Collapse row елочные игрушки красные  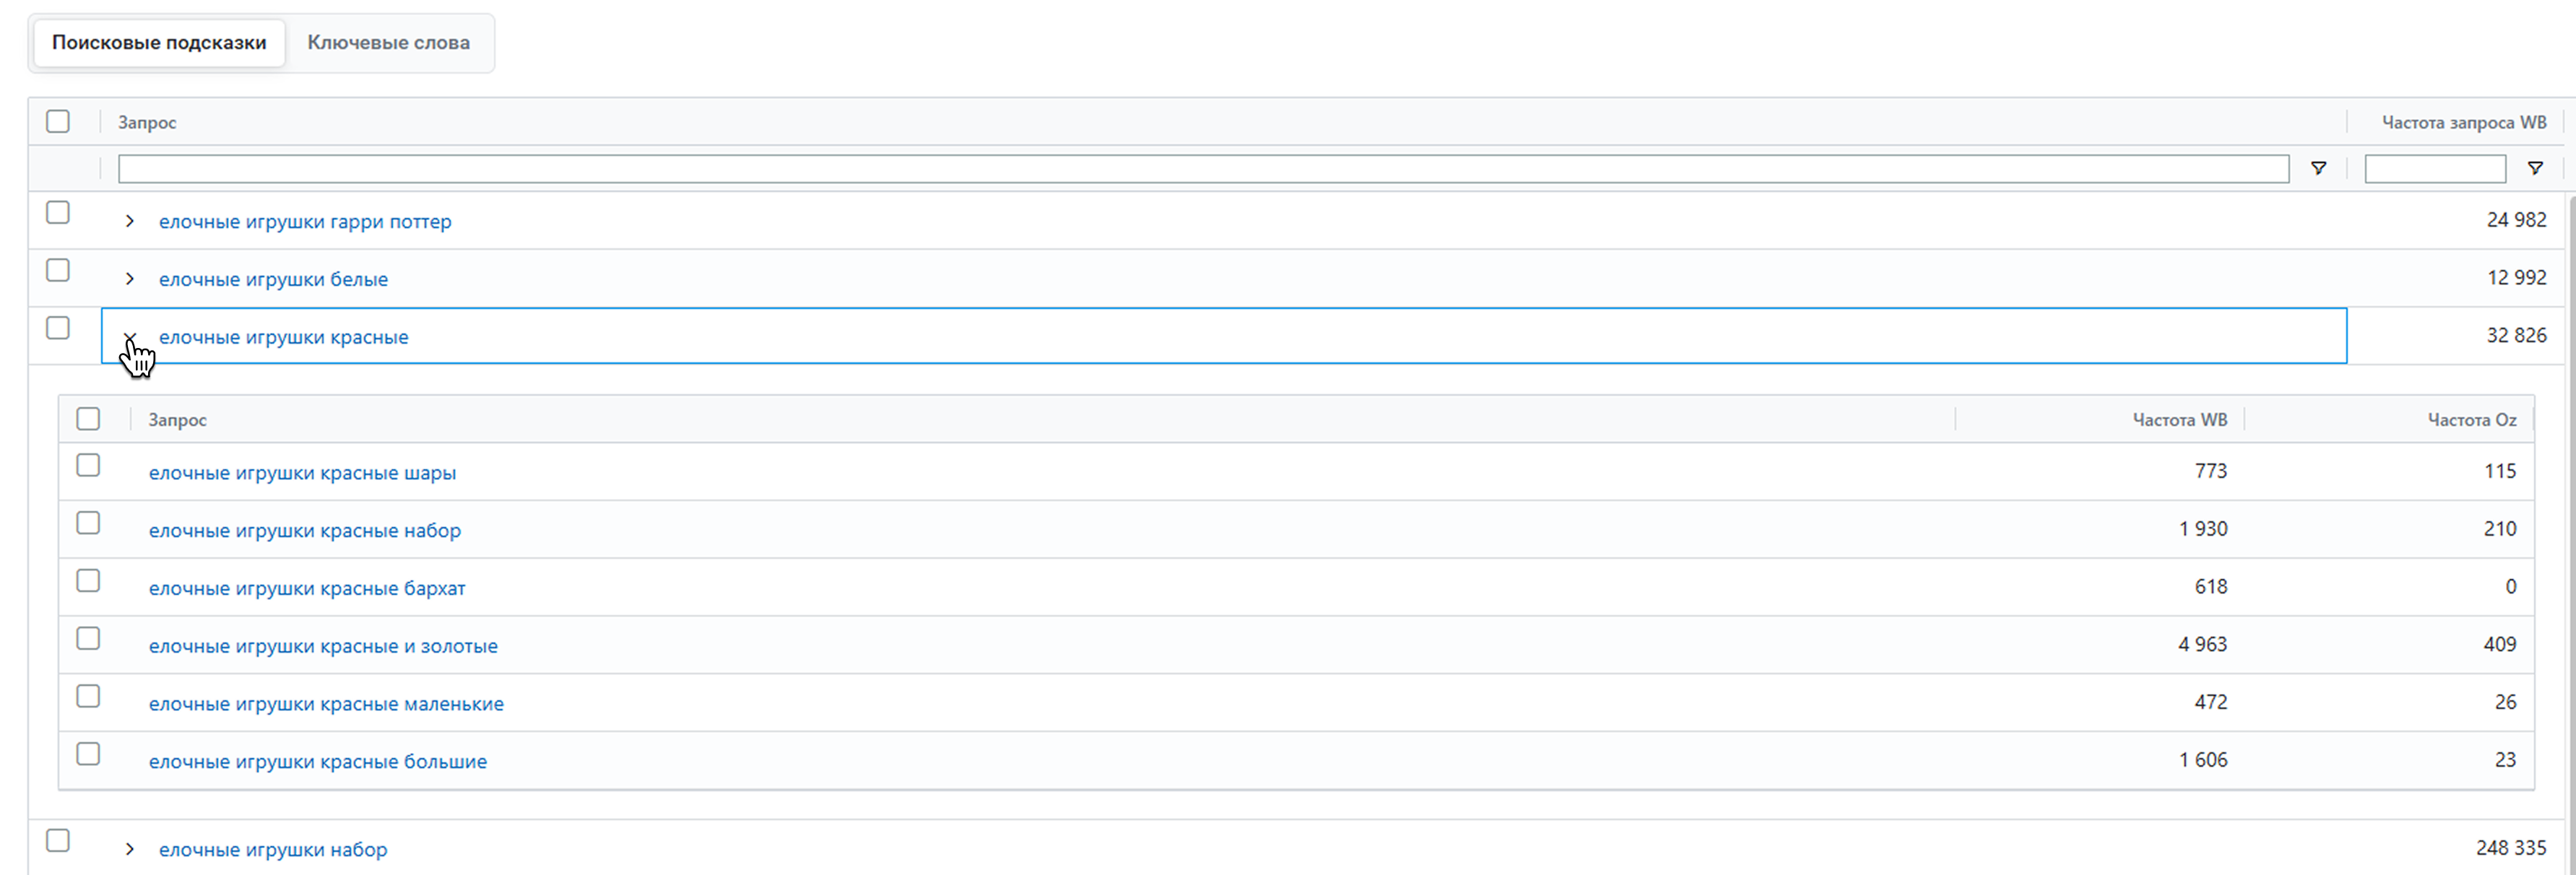(130, 338)
